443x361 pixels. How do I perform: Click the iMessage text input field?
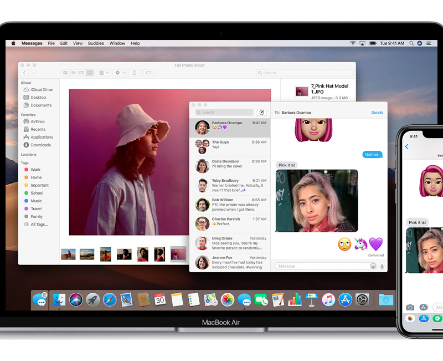pos(327,266)
